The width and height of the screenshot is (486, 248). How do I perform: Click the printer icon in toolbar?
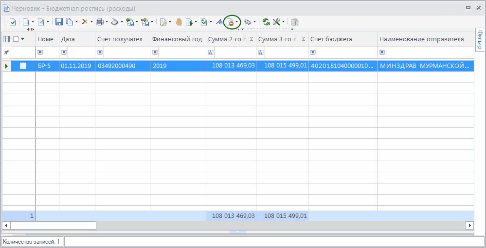[99, 22]
